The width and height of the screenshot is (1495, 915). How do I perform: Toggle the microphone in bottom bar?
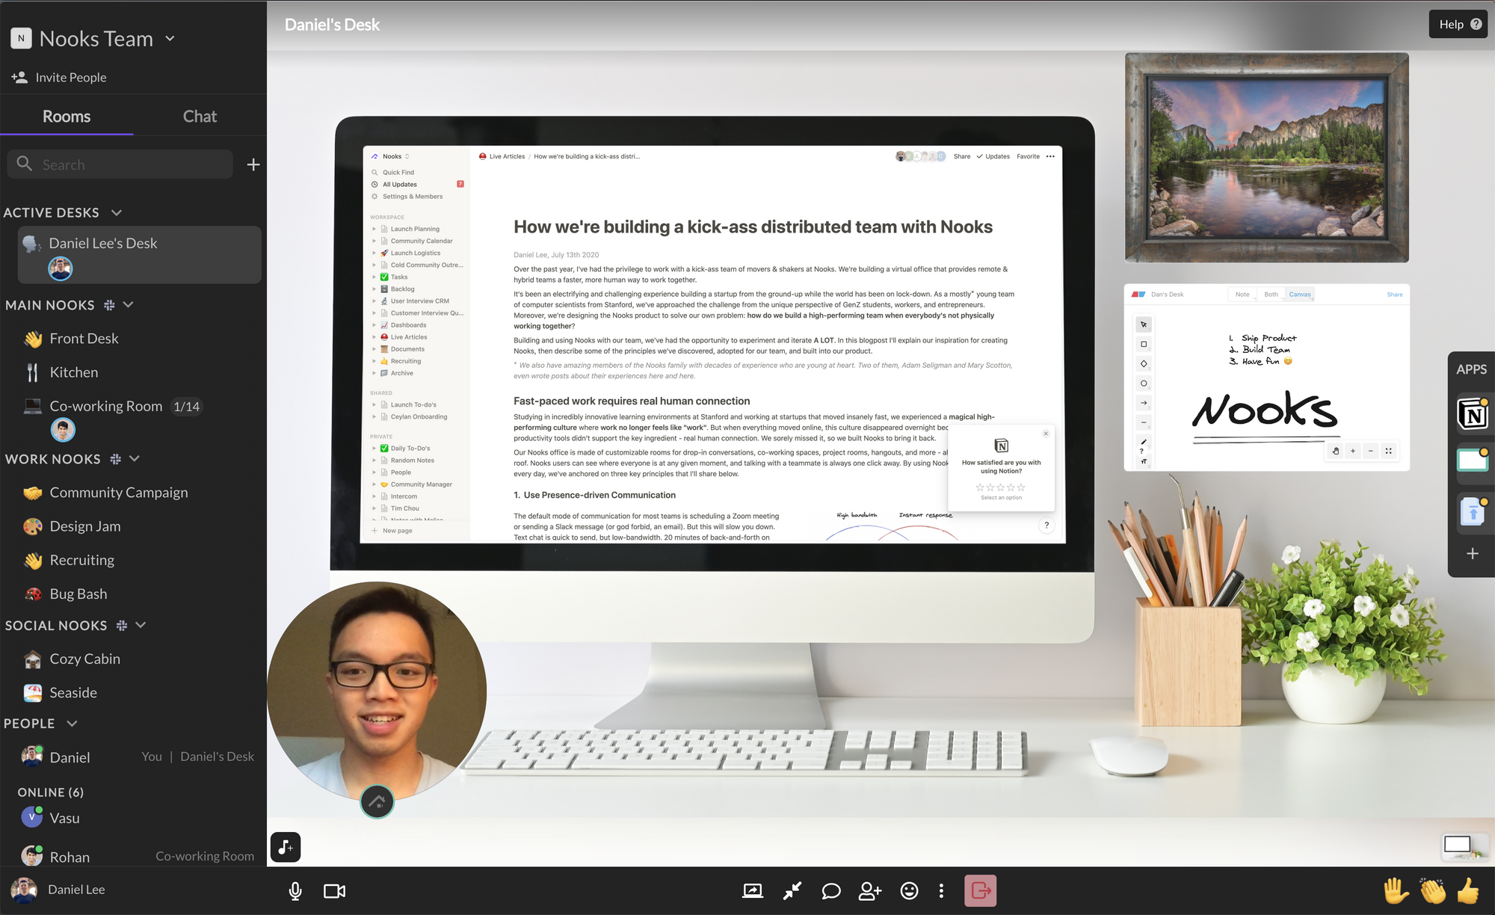click(x=295, y=891)
